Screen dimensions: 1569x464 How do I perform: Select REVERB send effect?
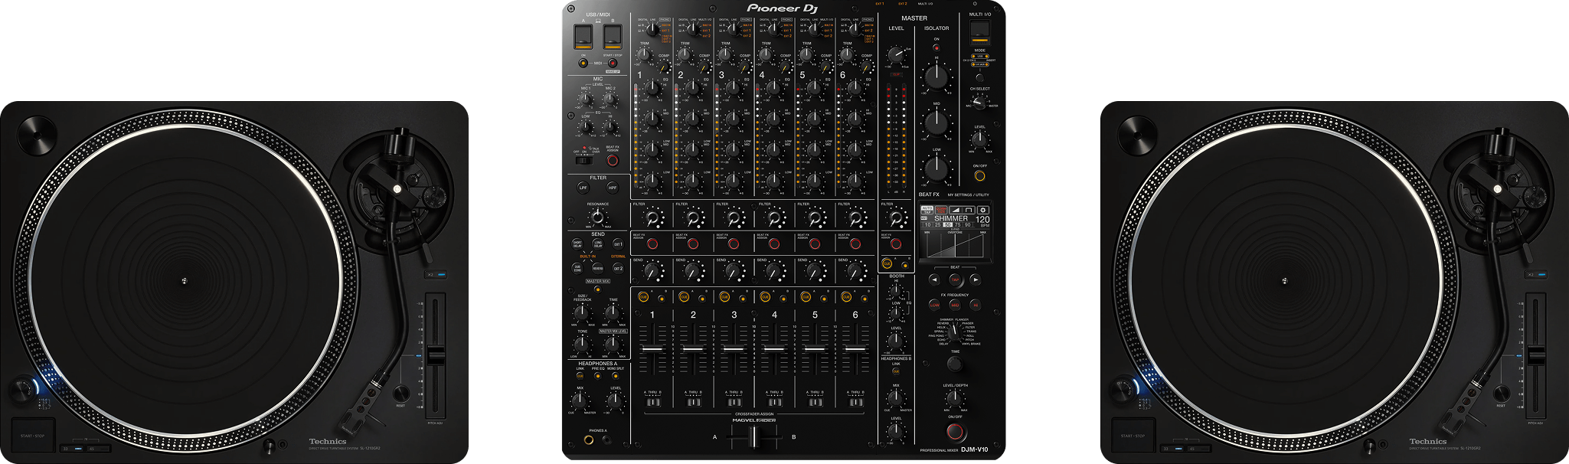(598, 268)
